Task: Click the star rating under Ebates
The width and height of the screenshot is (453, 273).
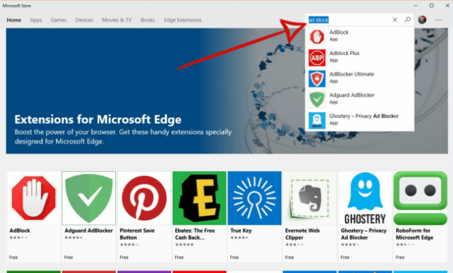Action: [x=184, y=245]
